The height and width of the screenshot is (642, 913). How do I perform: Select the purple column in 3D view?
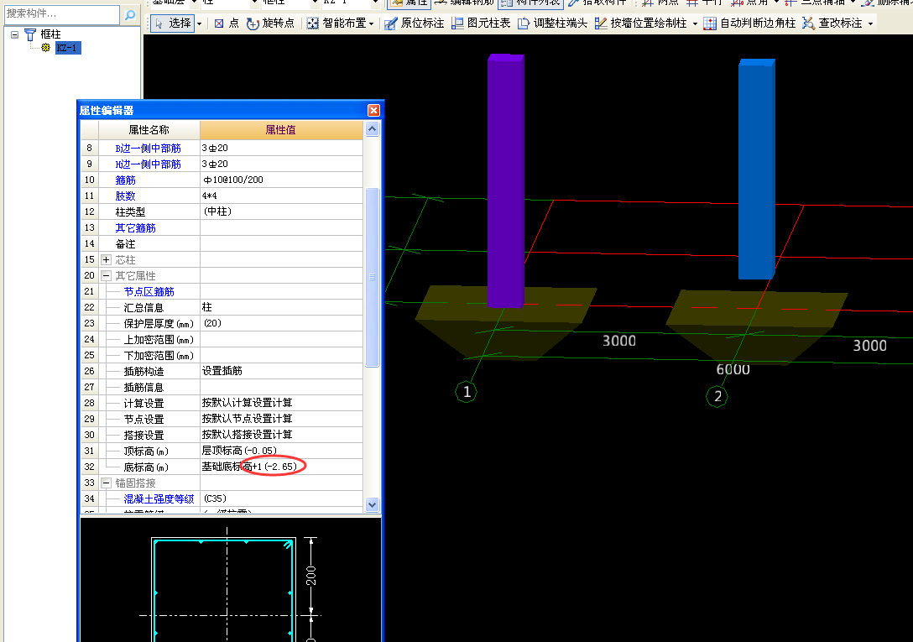(x=505, y=180)
